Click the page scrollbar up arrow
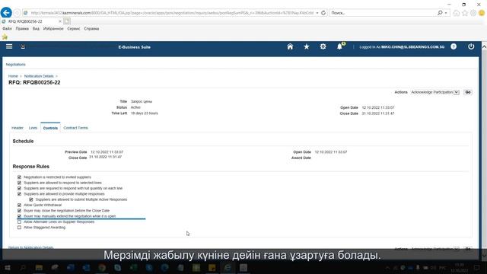The height and width of the screenshot is (274, 487). pyautogui.click(x=484, y=46)
